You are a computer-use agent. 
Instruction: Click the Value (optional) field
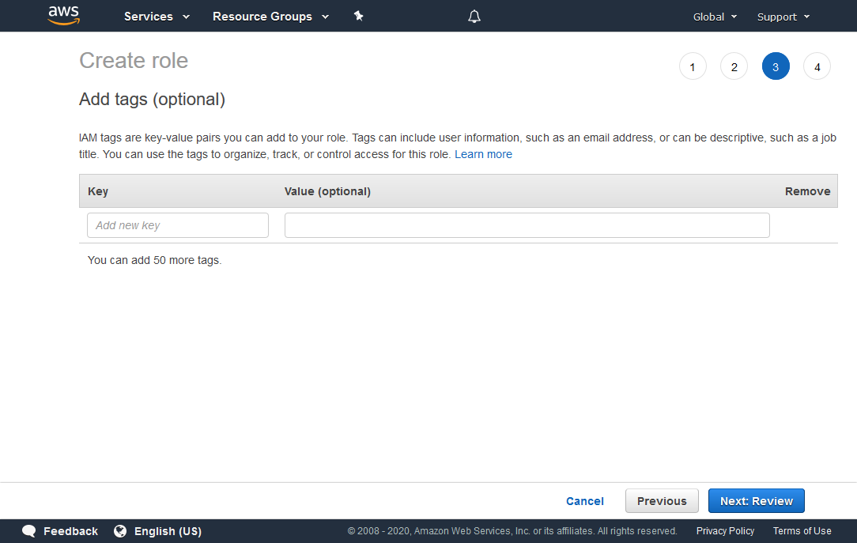(x=527, y=225)
